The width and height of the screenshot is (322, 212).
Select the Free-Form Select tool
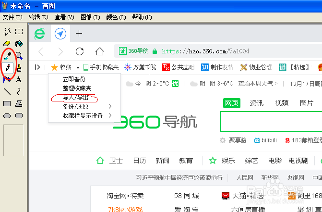[x=7, y=32]
